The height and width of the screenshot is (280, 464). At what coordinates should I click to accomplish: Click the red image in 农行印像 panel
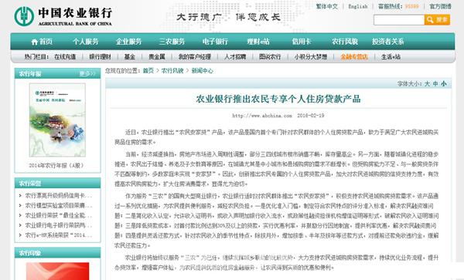pyautogui.click(x=57, y=272)
